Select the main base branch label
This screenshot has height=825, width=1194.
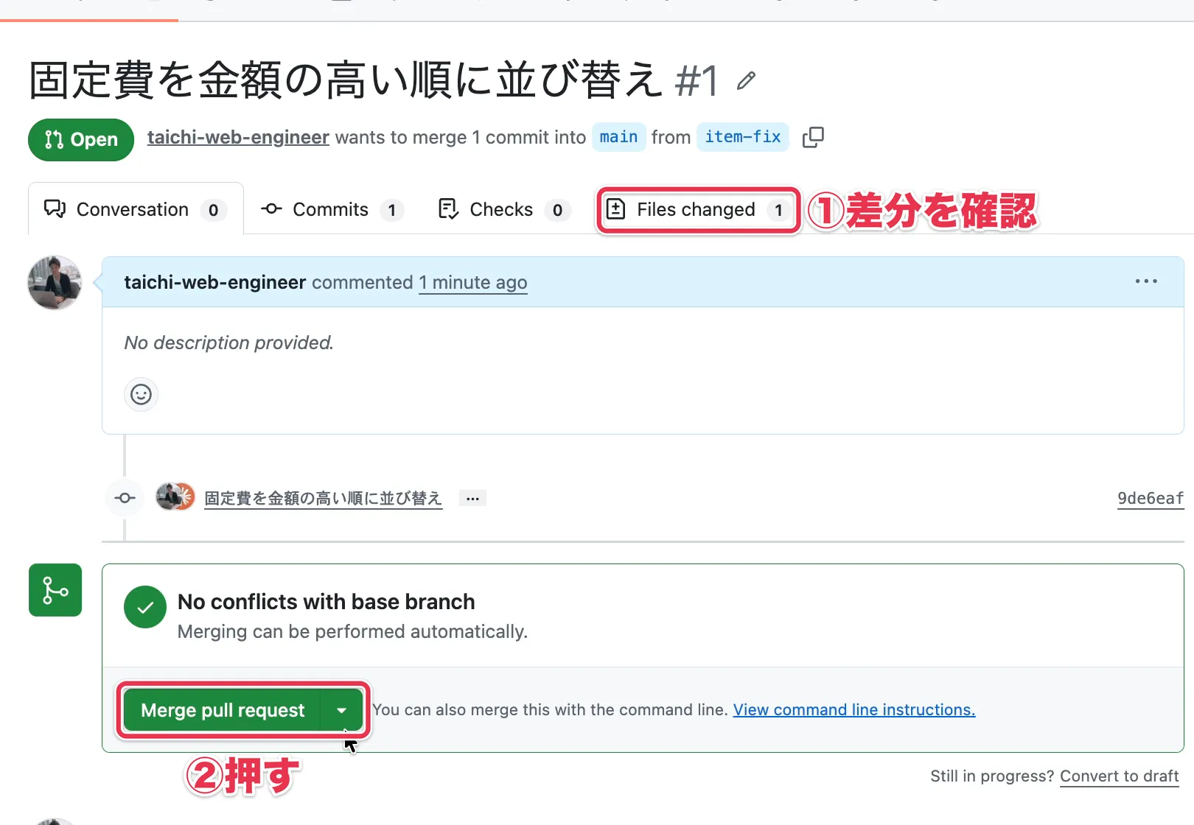pos(618,137)
